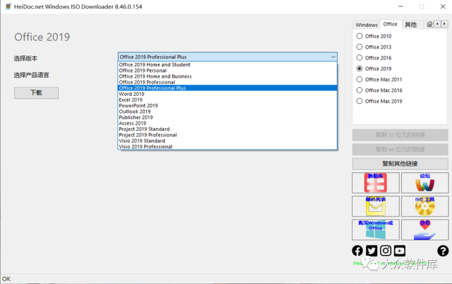Screen dimensions: 452x284
Task: Open the mailing list envelope button
Action: 375,206
